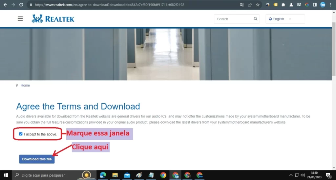
Task: Click the Chrome Labs flask icon
Action: click(x=291, y=5)
